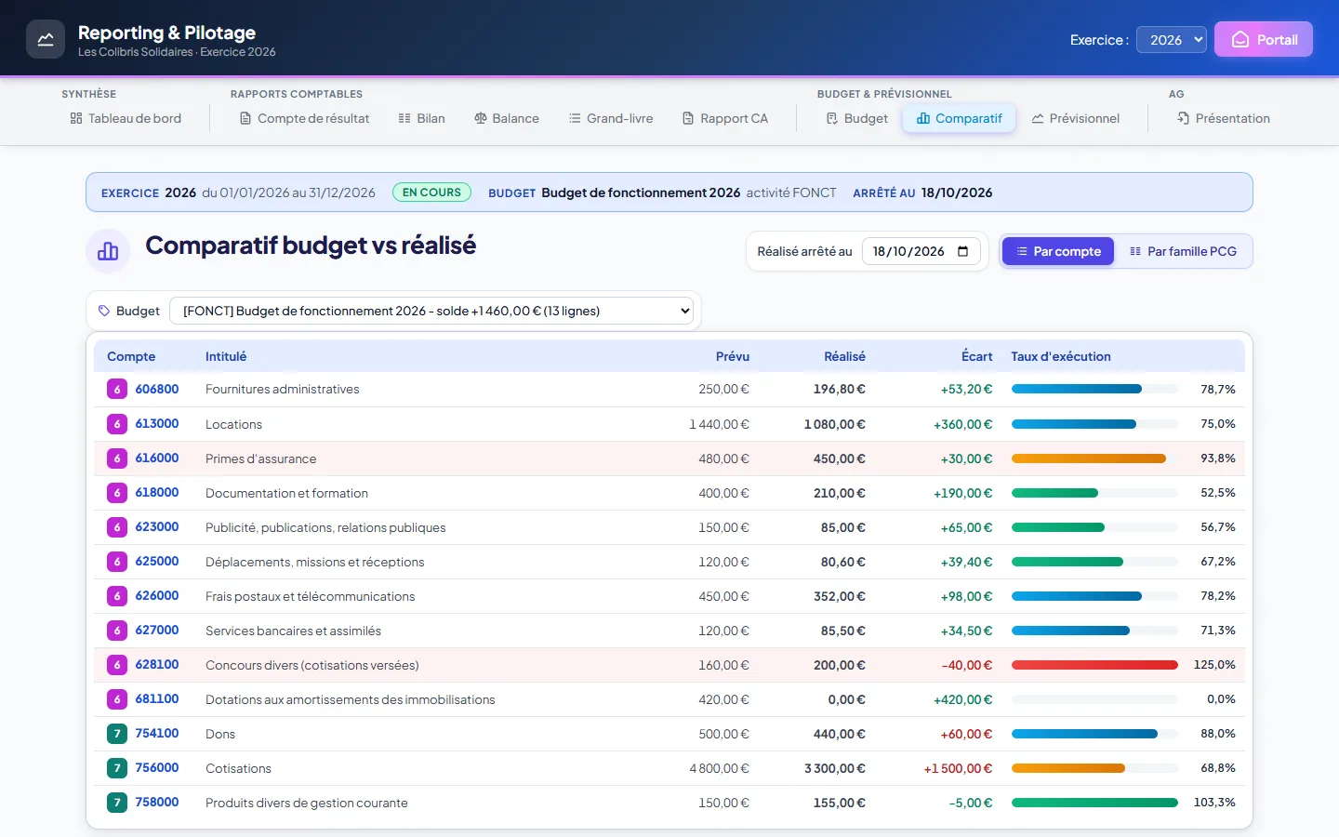
Task: Click the tag icon next to Budget label
Action: click(x=104, y=311)
